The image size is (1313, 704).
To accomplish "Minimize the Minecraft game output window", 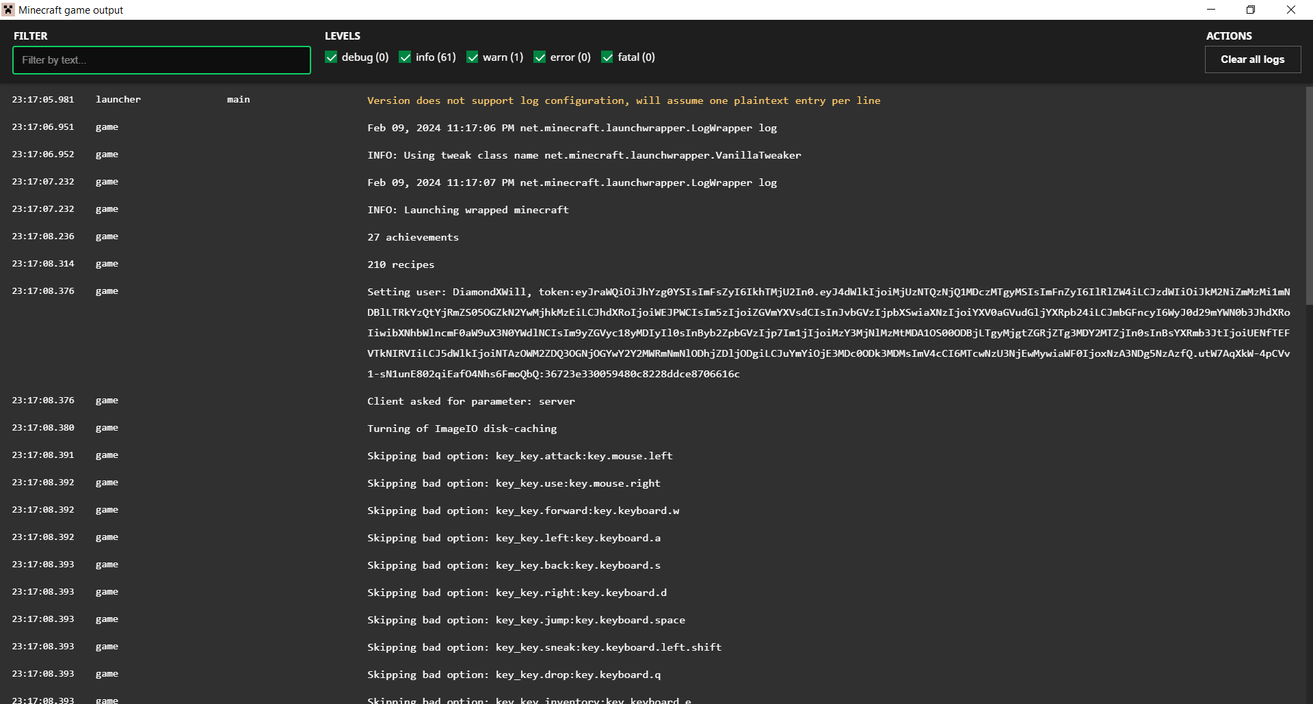I will [1211, 10].
